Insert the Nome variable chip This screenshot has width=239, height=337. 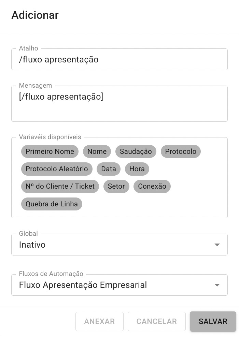click(x=97, y=151)
